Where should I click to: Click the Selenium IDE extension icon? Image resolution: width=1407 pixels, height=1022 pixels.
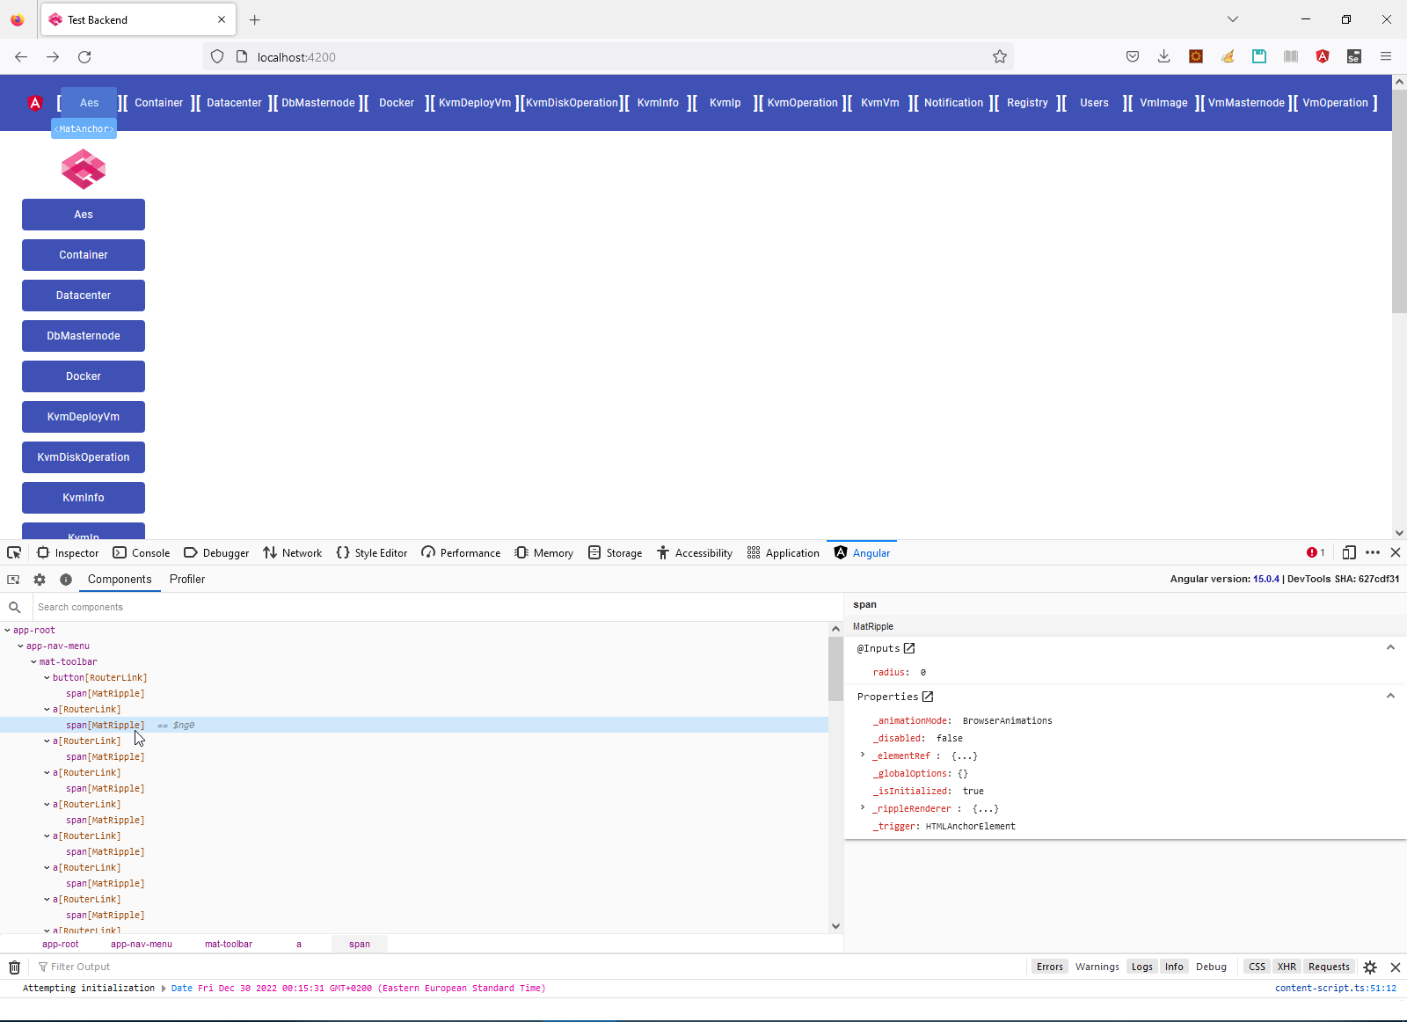(x=1354, y=56)
